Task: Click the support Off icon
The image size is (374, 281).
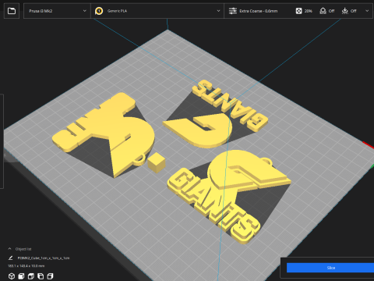Action: pyautogui.click(x=323, y=11)
